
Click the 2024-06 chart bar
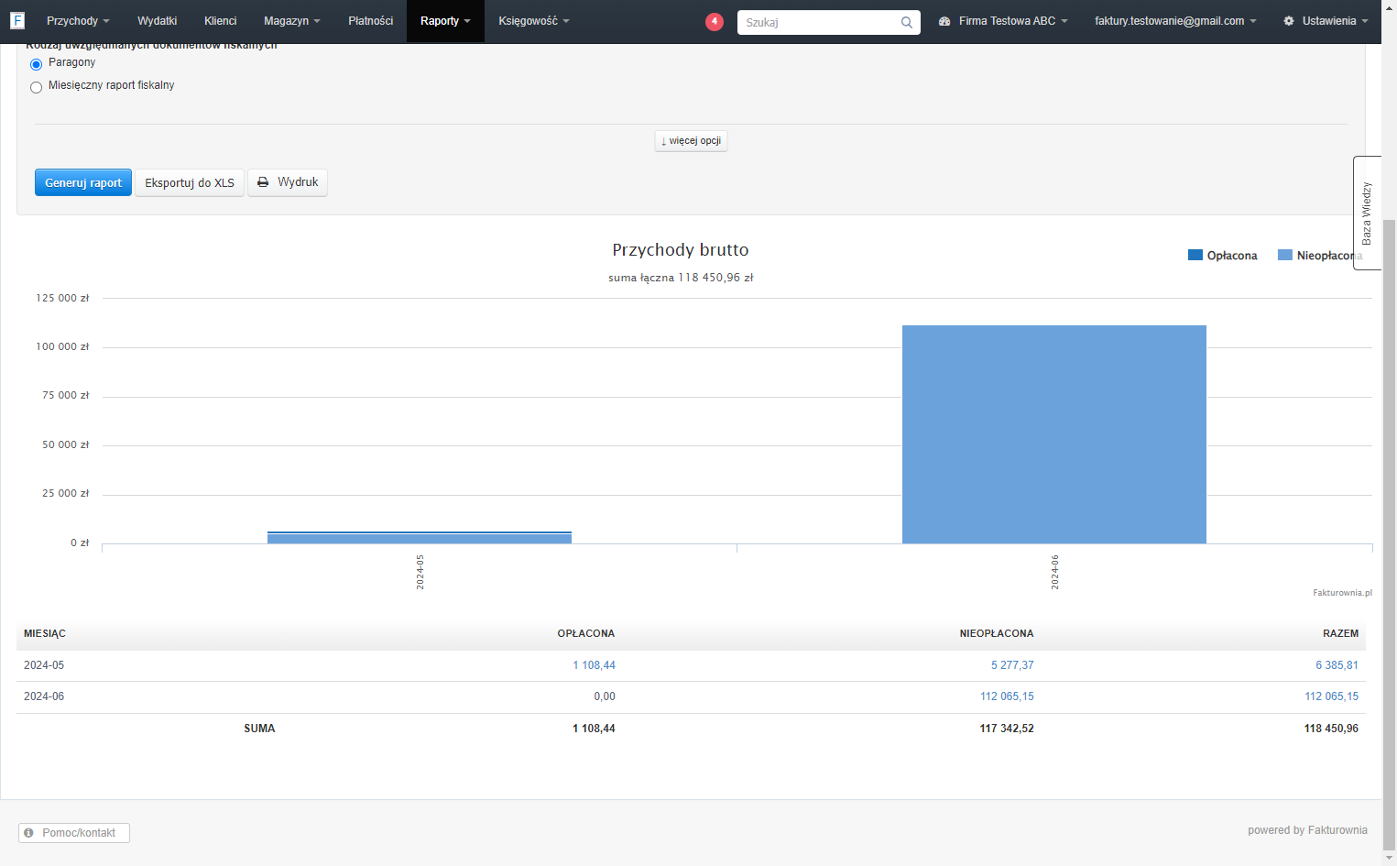pyautogui.click(x=1053, y=434)
